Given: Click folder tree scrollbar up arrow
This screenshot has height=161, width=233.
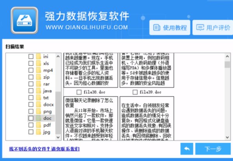Looking at the screenshot, I should click(58, 56).
